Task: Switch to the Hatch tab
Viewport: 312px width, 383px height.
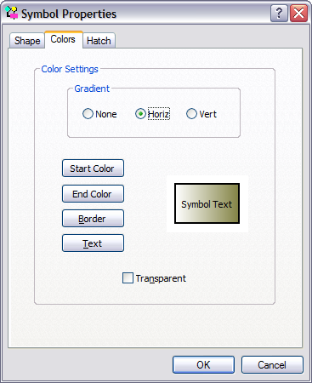Action: tap(99, 41)
